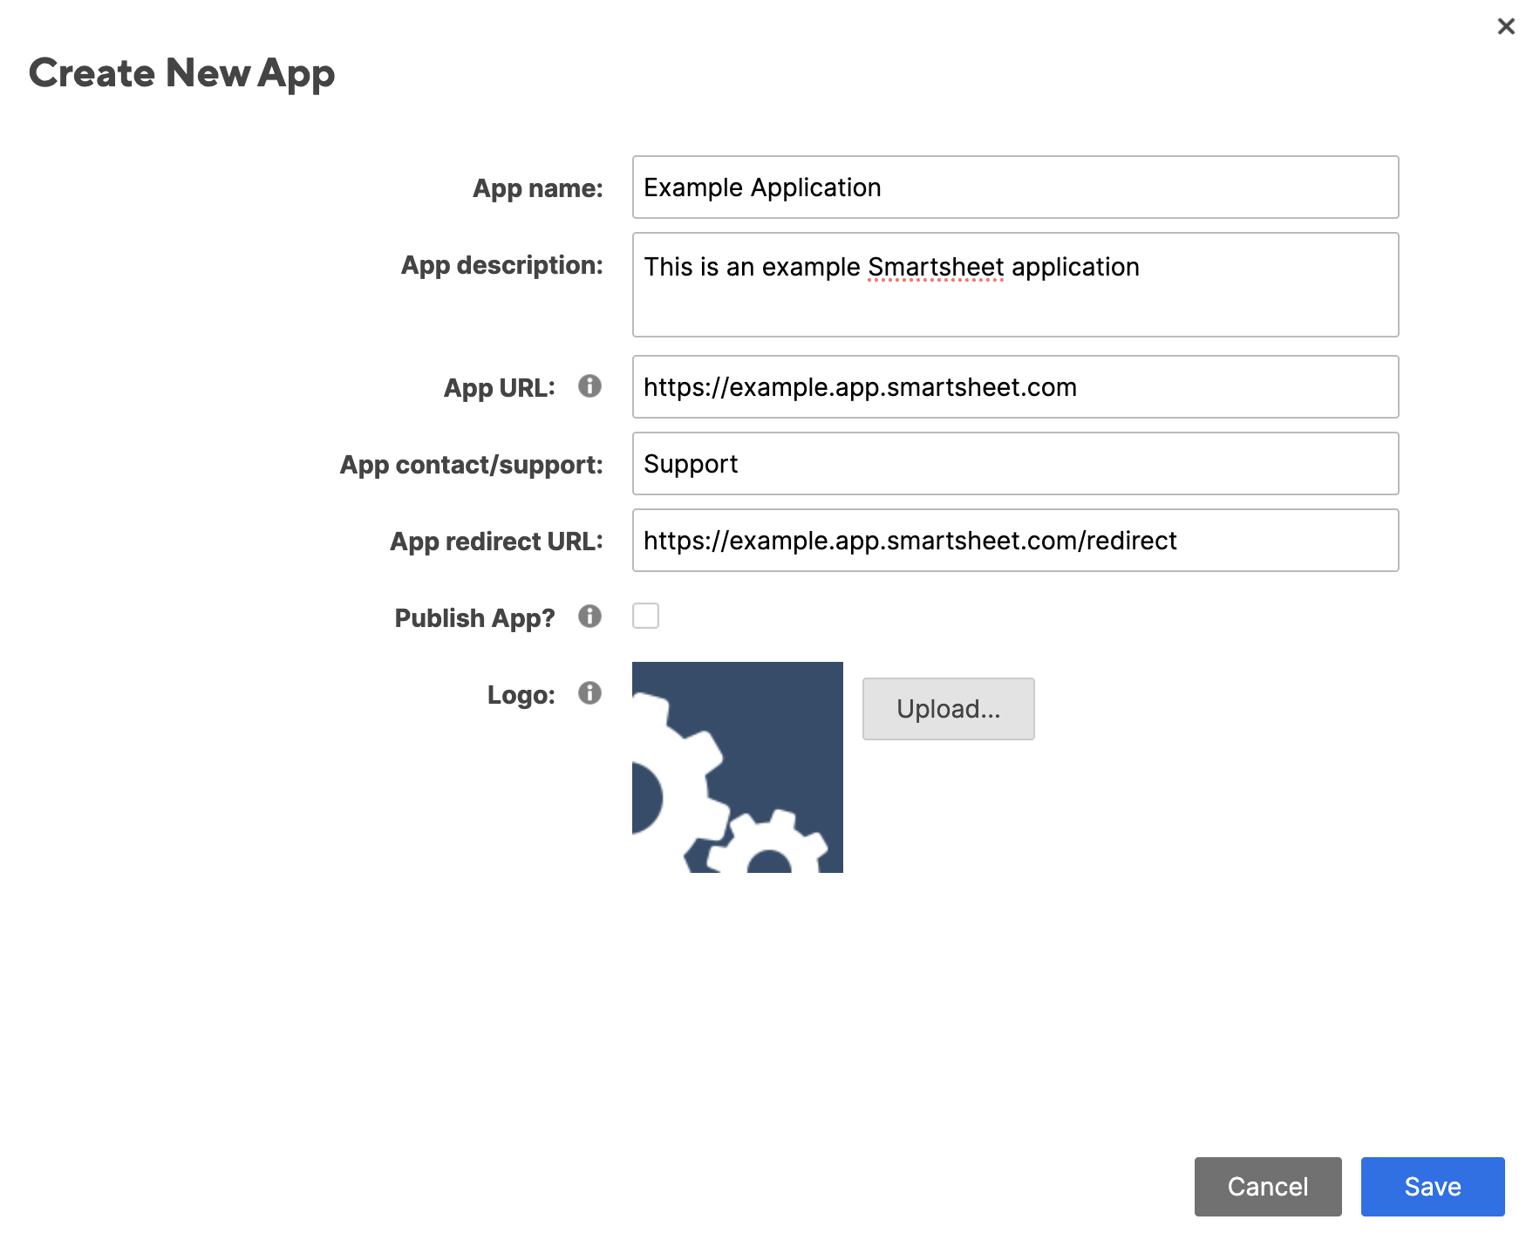Image resolution: width=1533 pixels, height=1247 pixels.
Task: Click the "App contact/support:" label text
Action: [471, 465]
